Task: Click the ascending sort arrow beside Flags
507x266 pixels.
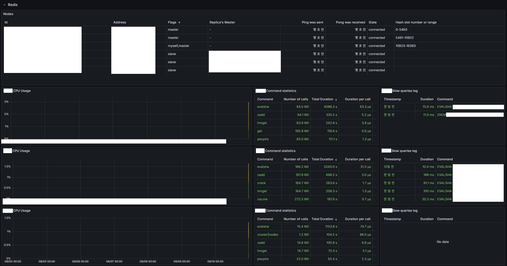Action: point(179,23)
